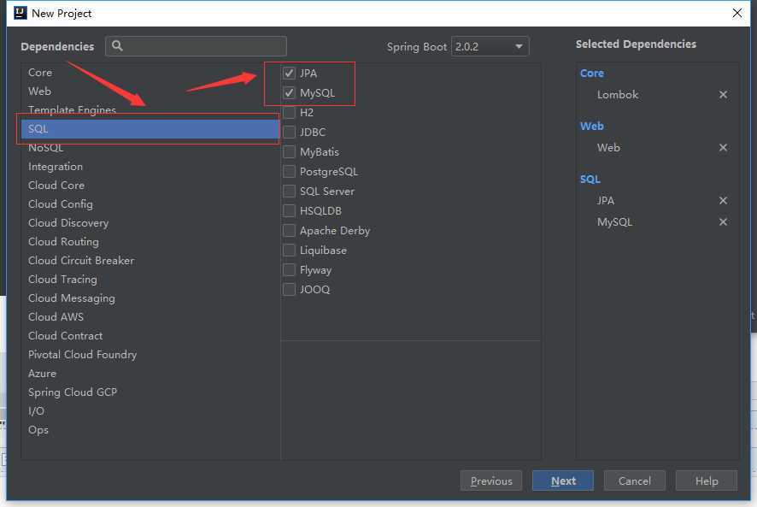This screenshot has width=757, height=507.
Task: Open the Azure category
Action: point(150,374)
